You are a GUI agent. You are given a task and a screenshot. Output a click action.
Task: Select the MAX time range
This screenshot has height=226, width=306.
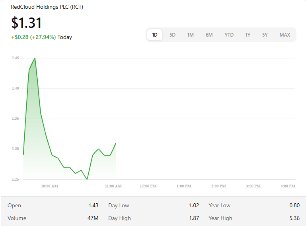[x=285, y=35]
